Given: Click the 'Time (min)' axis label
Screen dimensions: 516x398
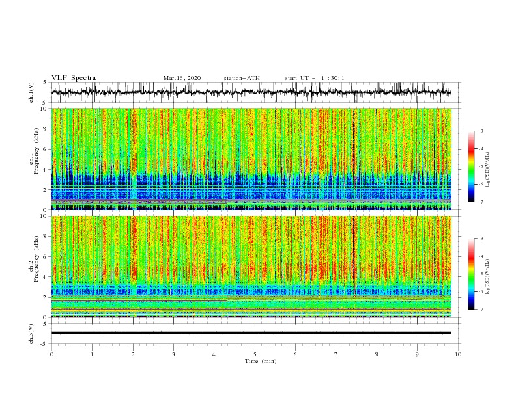Looking at the screenshot, I should click(261, 361).
